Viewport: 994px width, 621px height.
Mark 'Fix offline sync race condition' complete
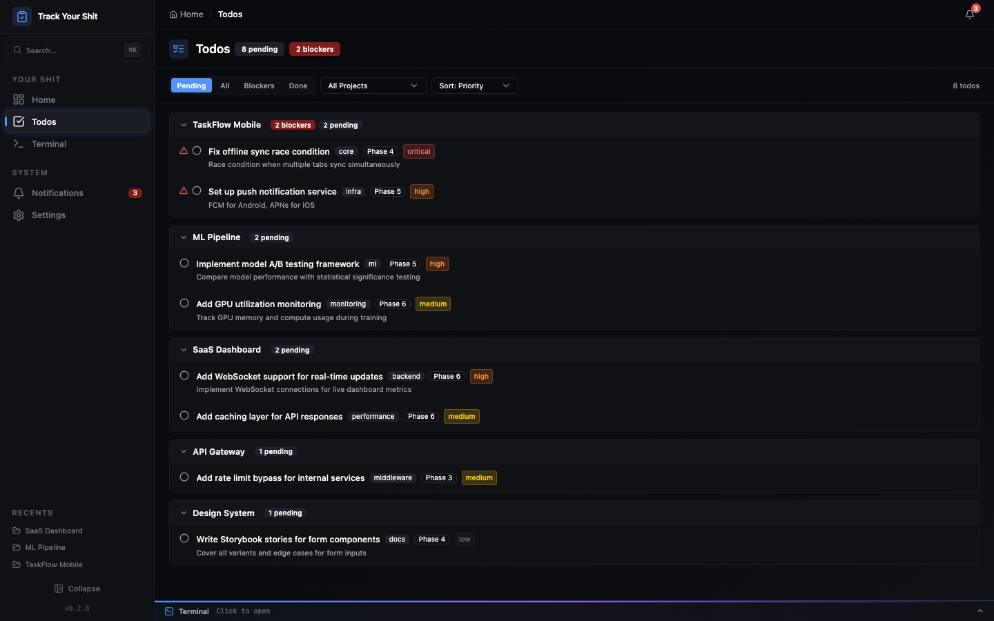point(197,150)
